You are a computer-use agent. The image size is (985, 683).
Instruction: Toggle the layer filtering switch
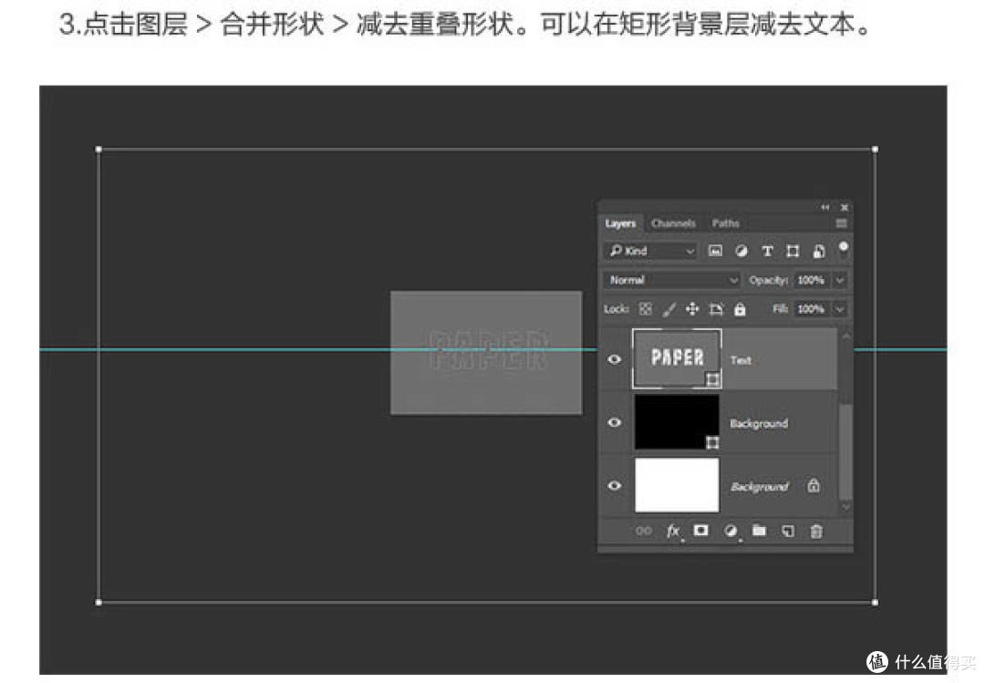(843, 249)
